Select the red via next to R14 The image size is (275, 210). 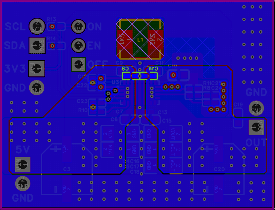tap(52, 46)
